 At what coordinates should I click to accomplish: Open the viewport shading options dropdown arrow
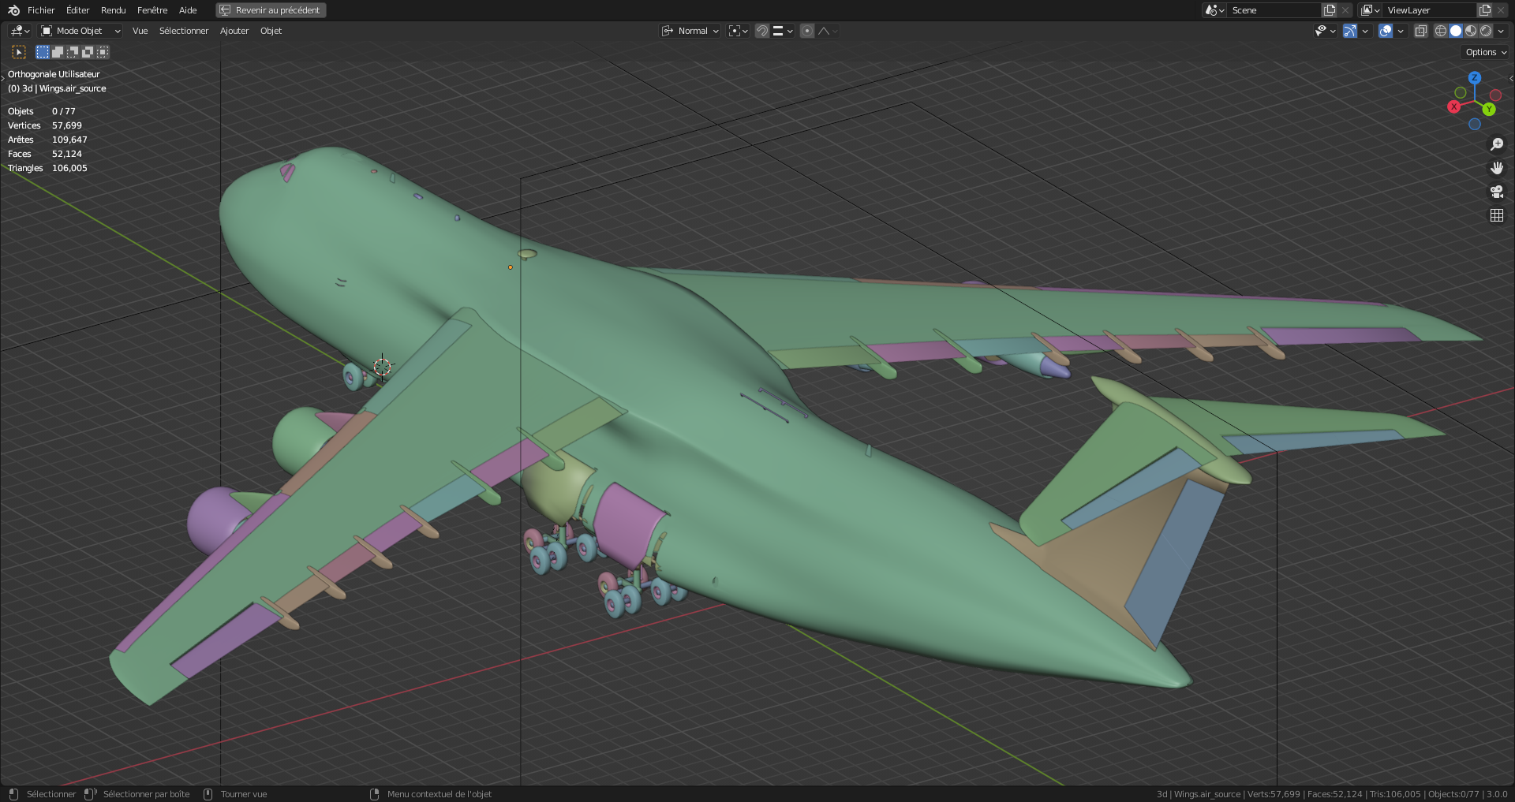(x=1501, y=31)
